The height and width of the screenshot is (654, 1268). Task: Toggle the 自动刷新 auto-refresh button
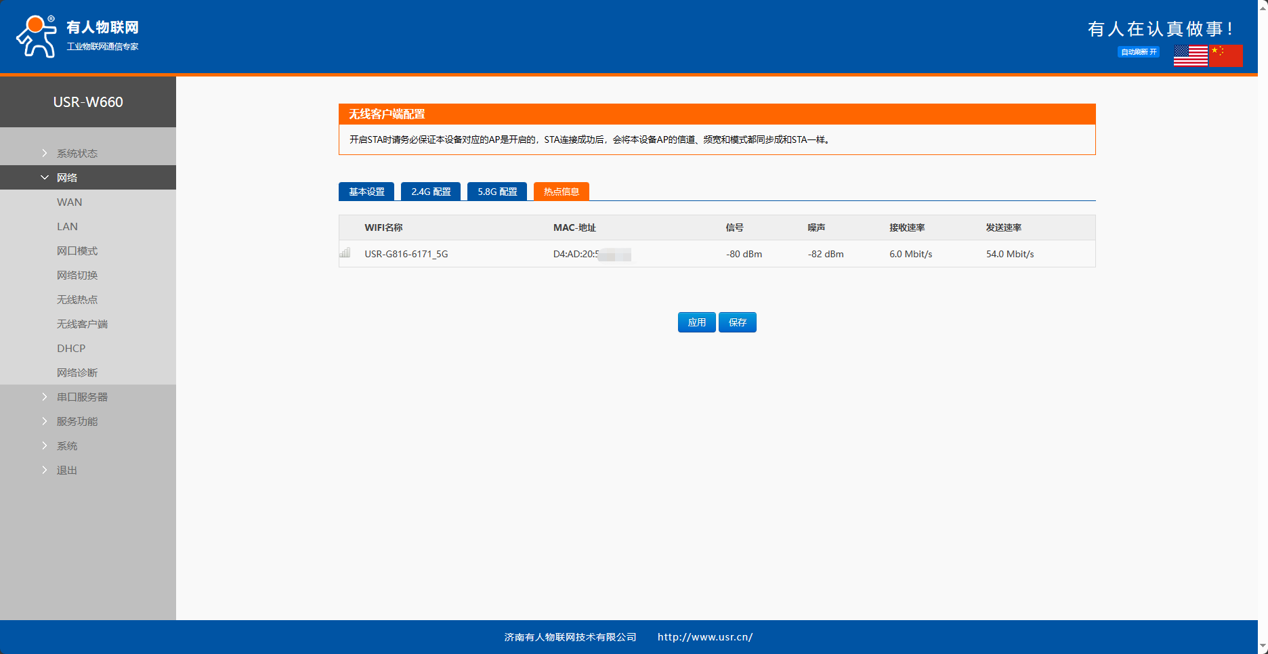pos(1138,52)
